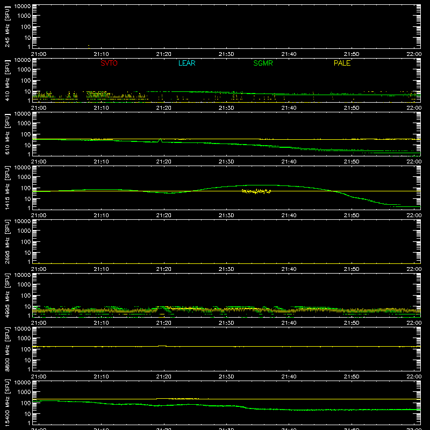
Task: Click 21:30 tick below the 8800 MHz panel
Action: pos(226,377)
